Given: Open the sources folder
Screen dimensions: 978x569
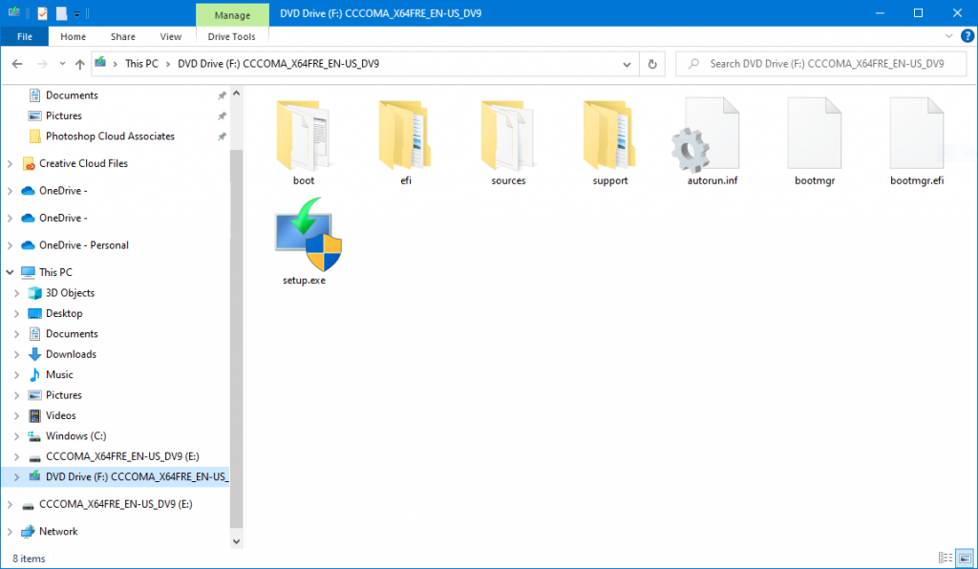Looking at the screenshot, I should pyautogui.click(x=508, y=142).
